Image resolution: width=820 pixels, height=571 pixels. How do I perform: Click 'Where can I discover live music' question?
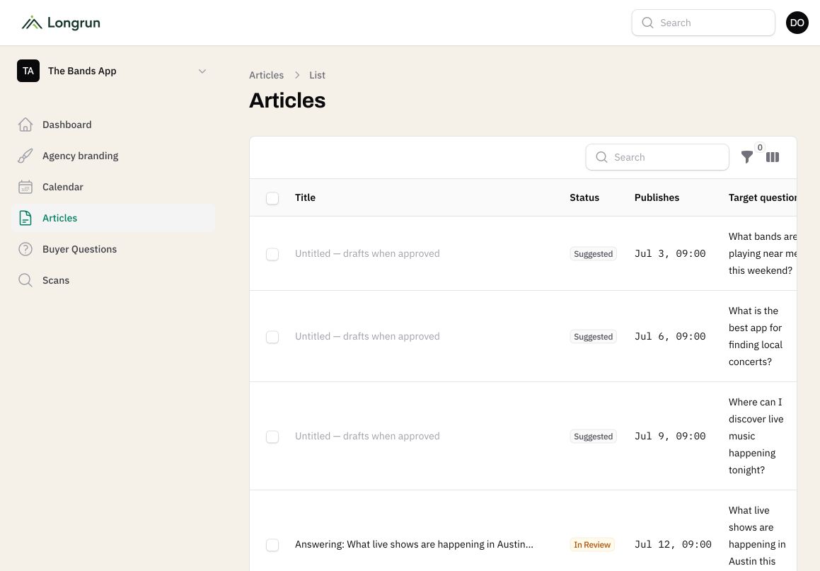coord(756,436)
